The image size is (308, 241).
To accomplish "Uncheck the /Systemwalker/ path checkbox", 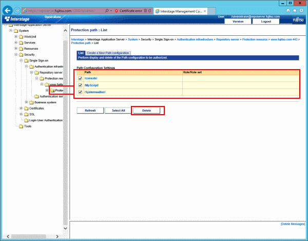I will pyautogui.click(x=80, y=92).
